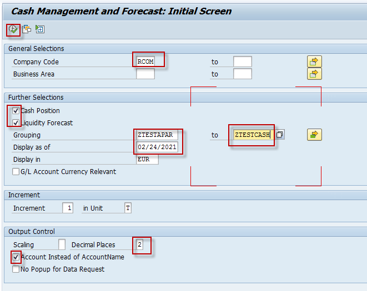Click the Business Area 'to' field
Screen dimensions: 367x291
[243, 74]
